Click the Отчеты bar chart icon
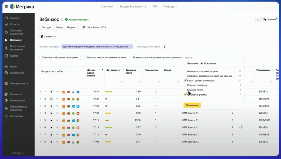Screen dimensions: 281x159 point(6,24)
